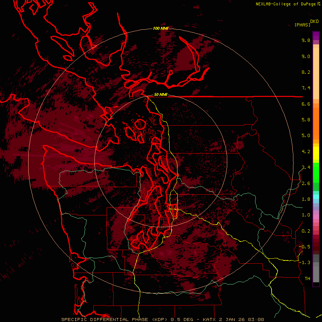
Task: Pick the bright green color bar segment
Action: pyautogui.click(x=316, y=172)
